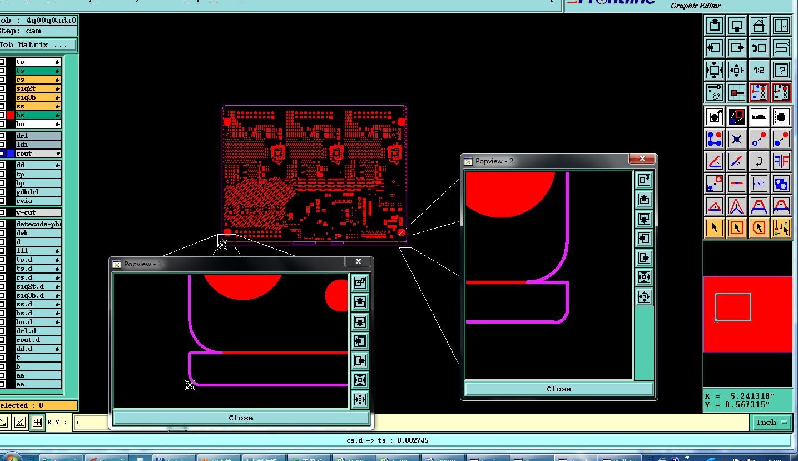Open the wrench and palette options icon
Viewport: 798px width, 461px height.
pyautogui.click(x=715, y=92)
